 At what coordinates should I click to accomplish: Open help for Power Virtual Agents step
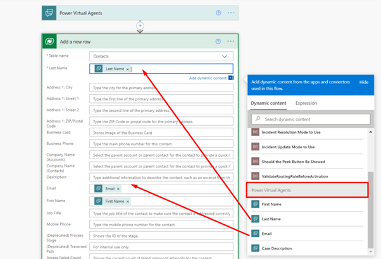pos(218,13)
